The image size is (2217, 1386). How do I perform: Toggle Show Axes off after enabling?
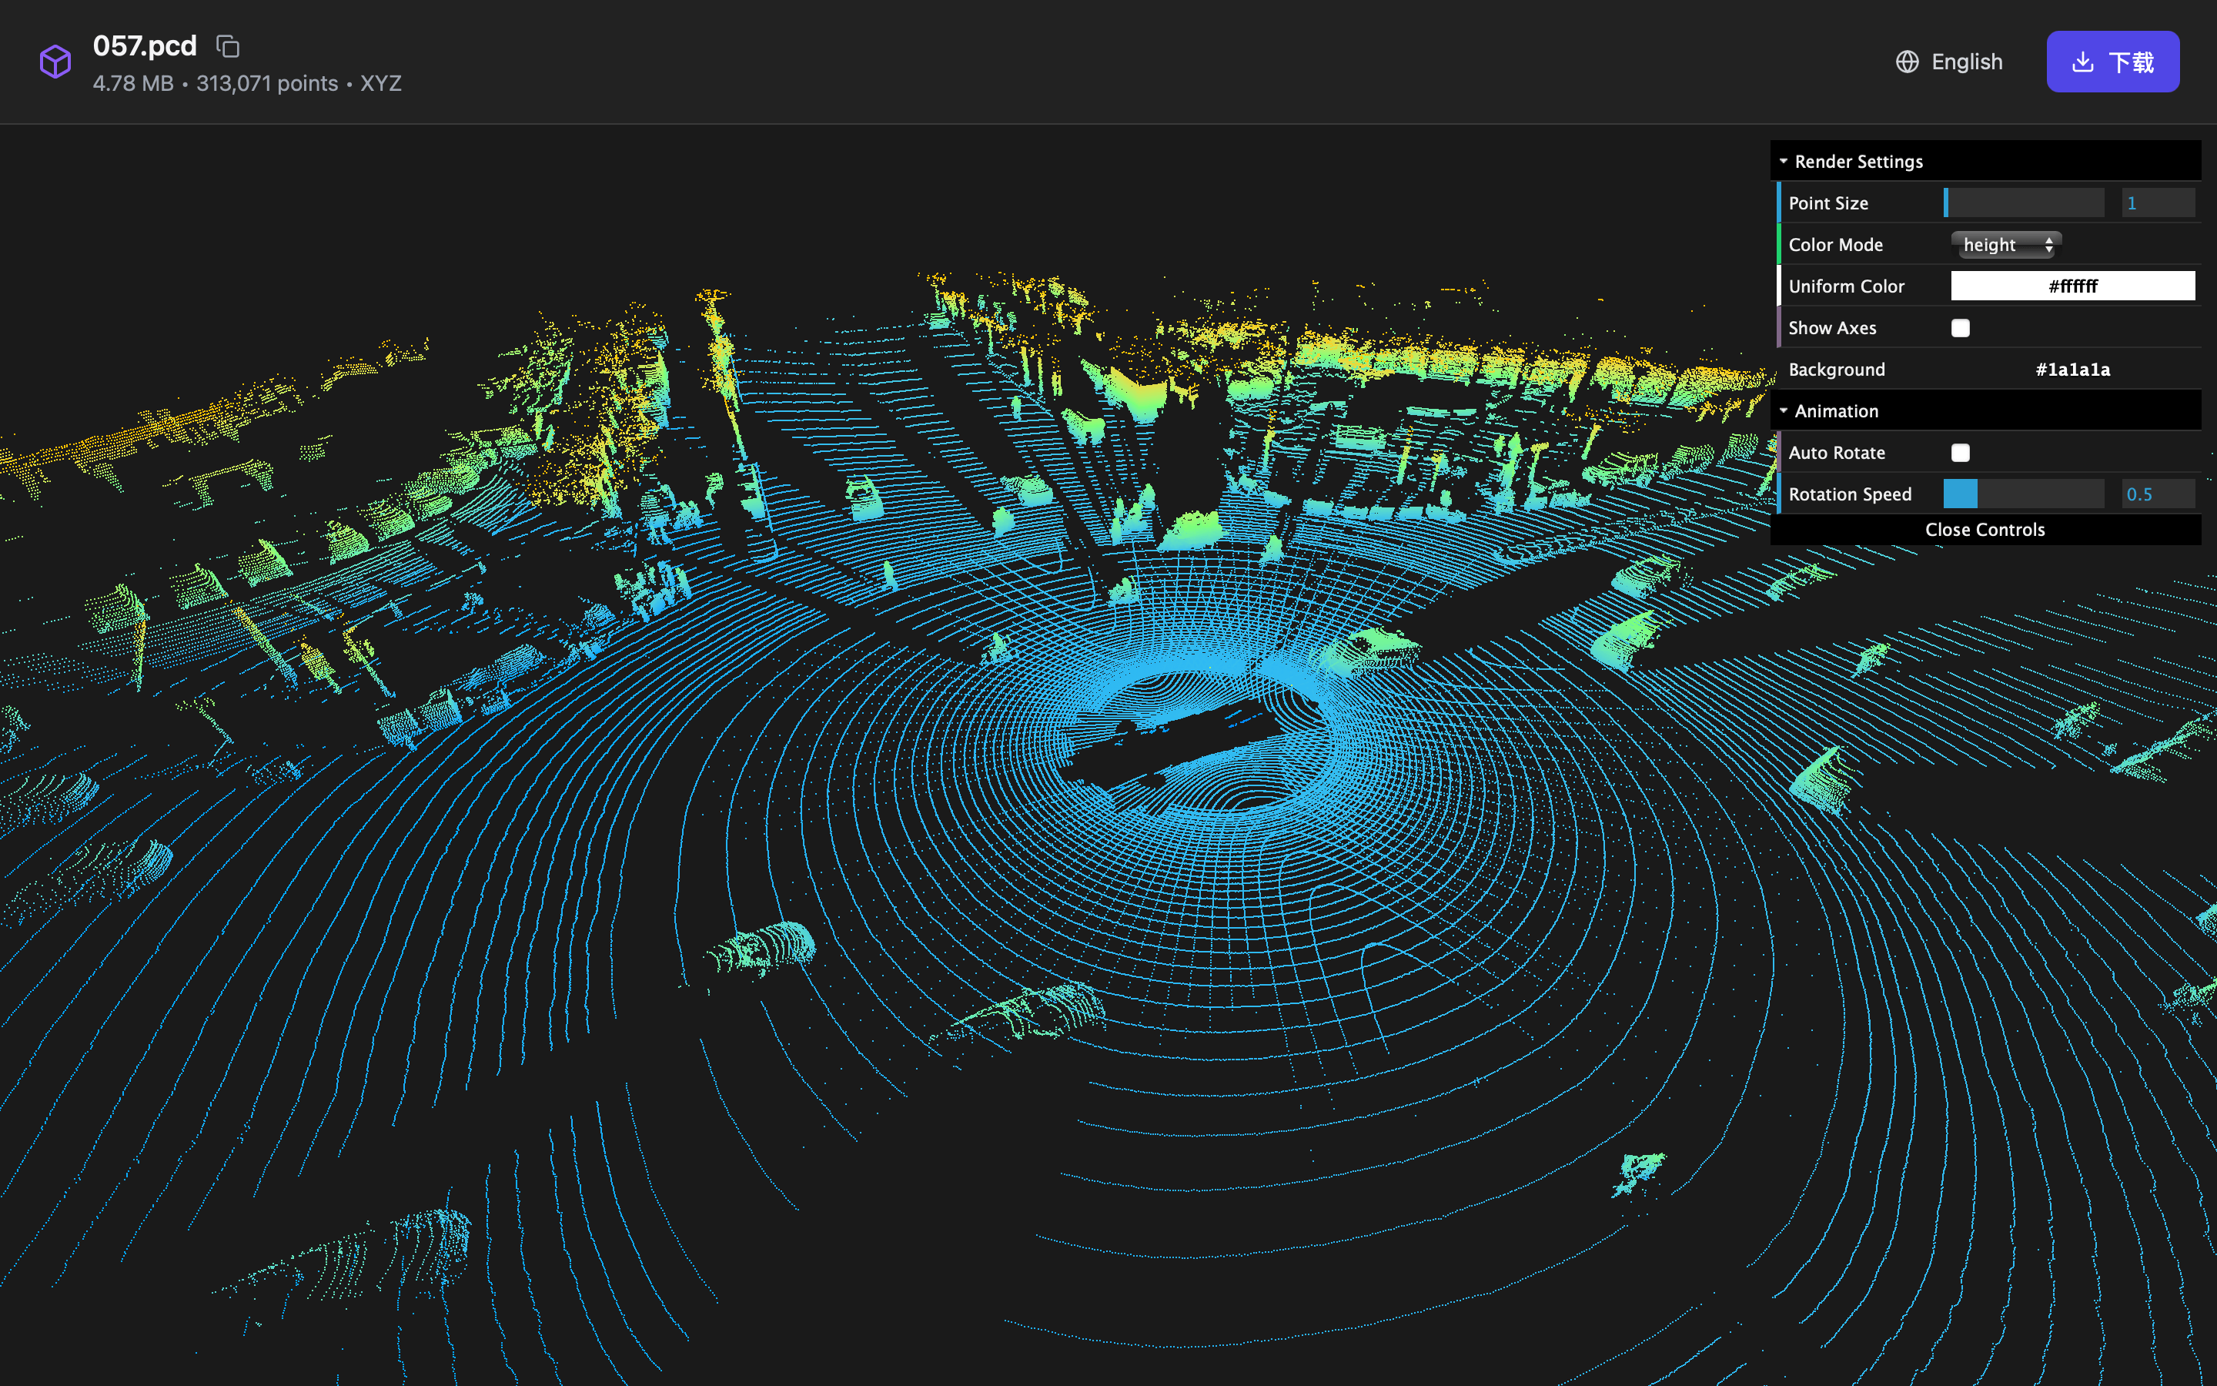pyautogui.click(x=1961, y=327)
